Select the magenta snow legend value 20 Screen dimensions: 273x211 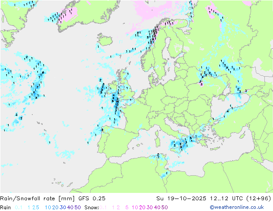pos(143,208)
